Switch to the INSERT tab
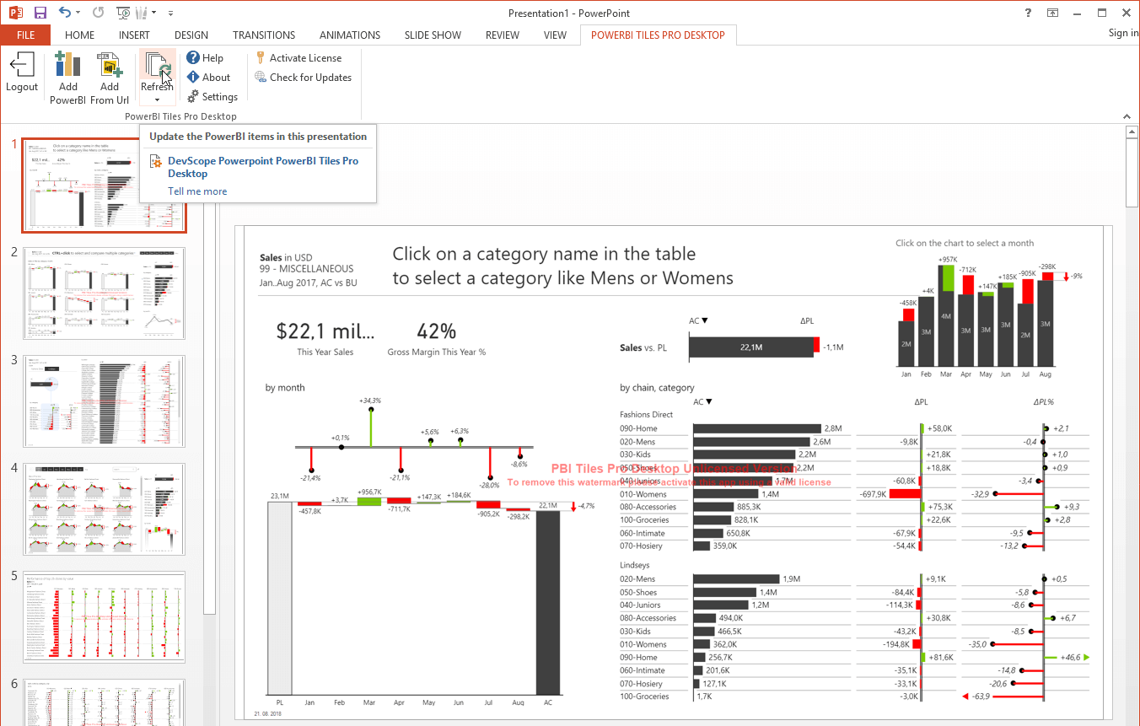The height and width of the screenshot is (726, 1140). pos(134,35)
